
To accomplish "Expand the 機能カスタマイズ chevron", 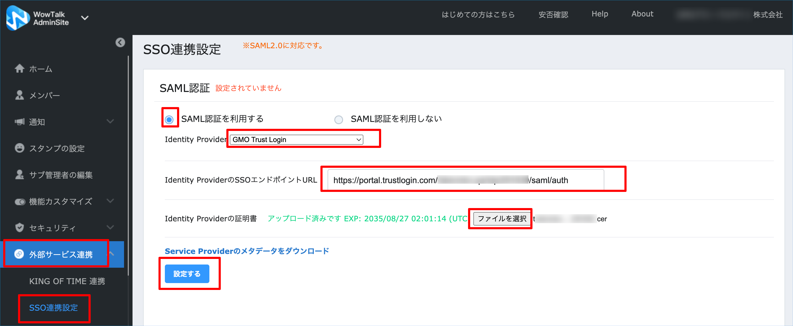I will [x=110, y=201].
